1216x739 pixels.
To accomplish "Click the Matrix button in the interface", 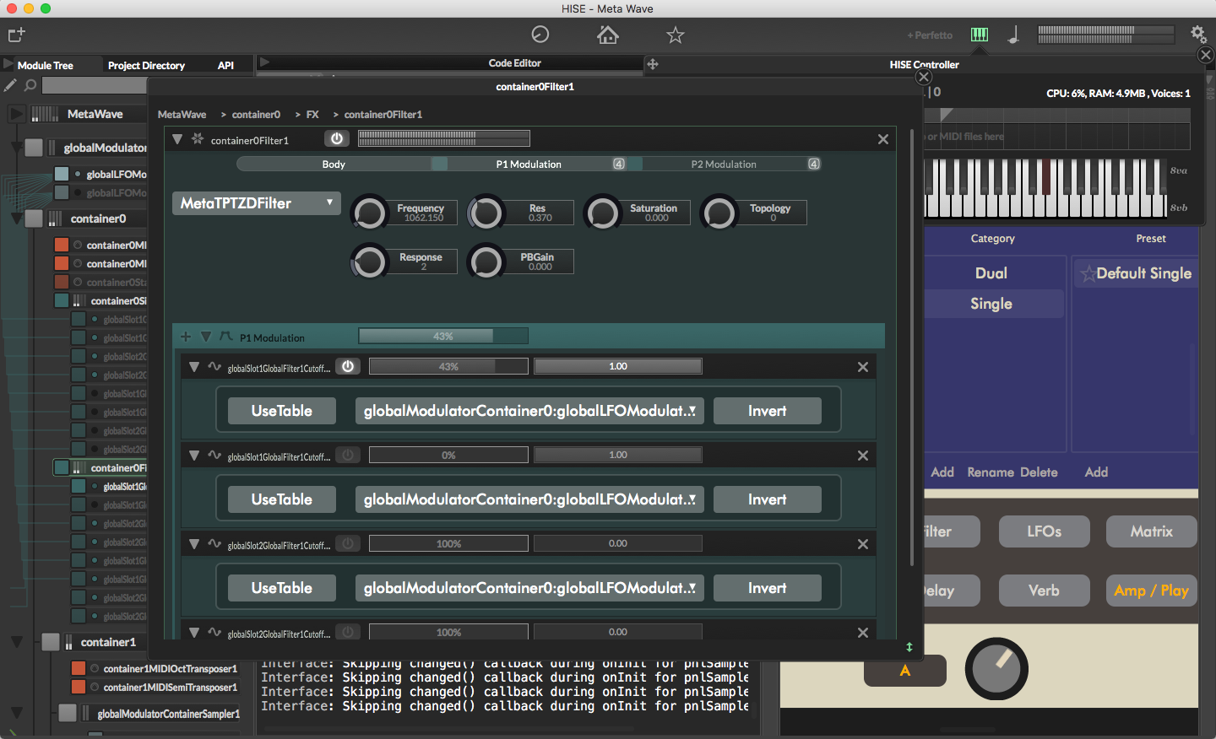I will point(1152,531).
